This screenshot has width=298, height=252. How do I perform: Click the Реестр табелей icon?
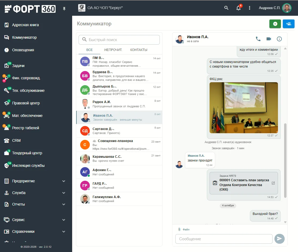[x=6, y=128]
